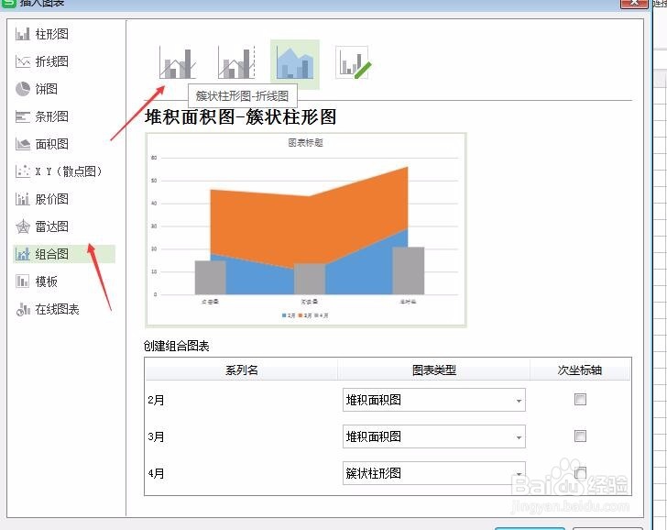Choose column-line on secondary axis subtype
Viewport: 667px width, 530px height.
click(236, 63)
